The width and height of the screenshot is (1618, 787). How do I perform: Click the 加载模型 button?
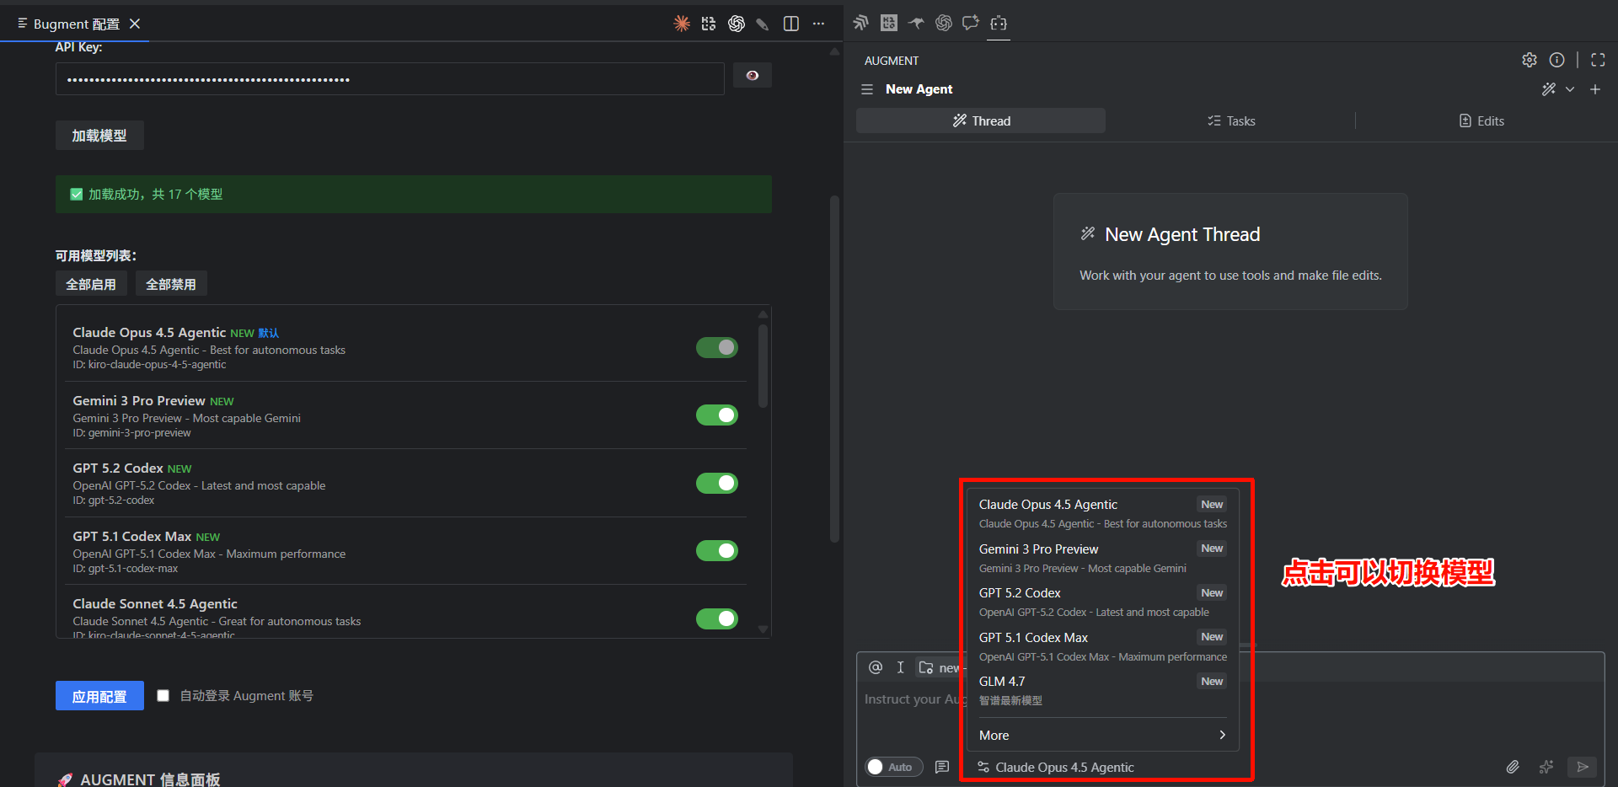click(x=99, y=135)
